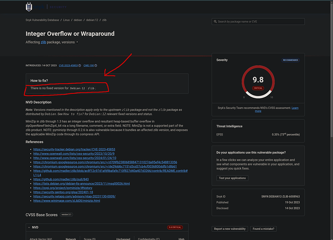This screenshot has height=240, width=333.
Task: Click the 9.8 CRITICAL badge in NVD row
Action: point(175,227)
